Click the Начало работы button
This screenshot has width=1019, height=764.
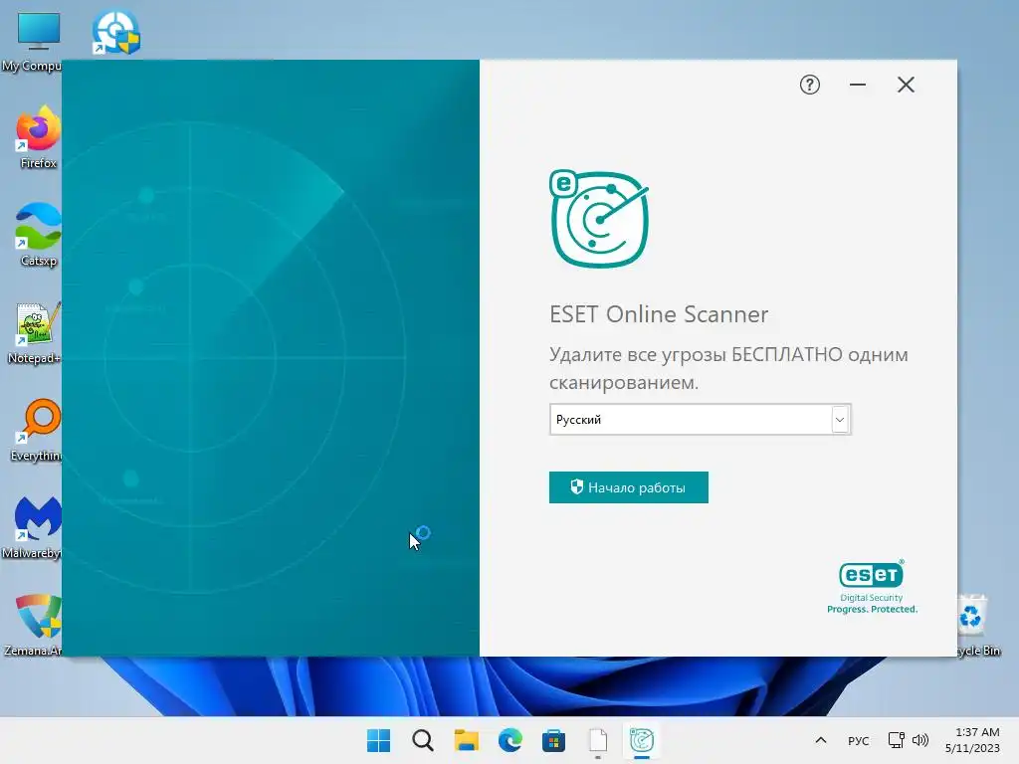(x=629, y=487)
